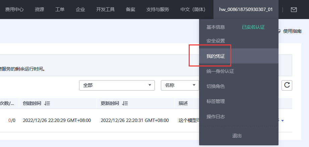Click the 0/0 count cell
This screenshot has width=309, height=147.
click(12, 120)
